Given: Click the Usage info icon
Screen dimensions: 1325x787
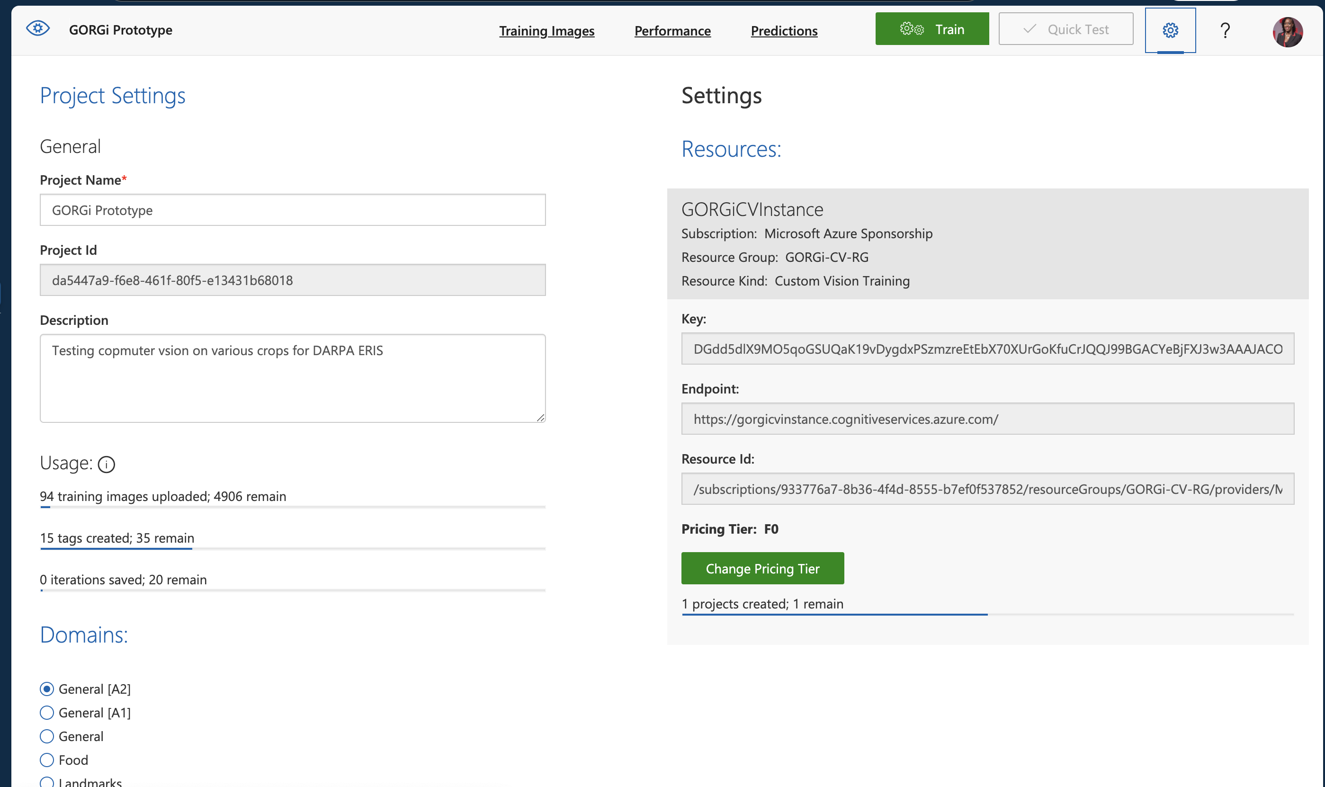Looking at the screenshot, I should [x=107, y=465].
